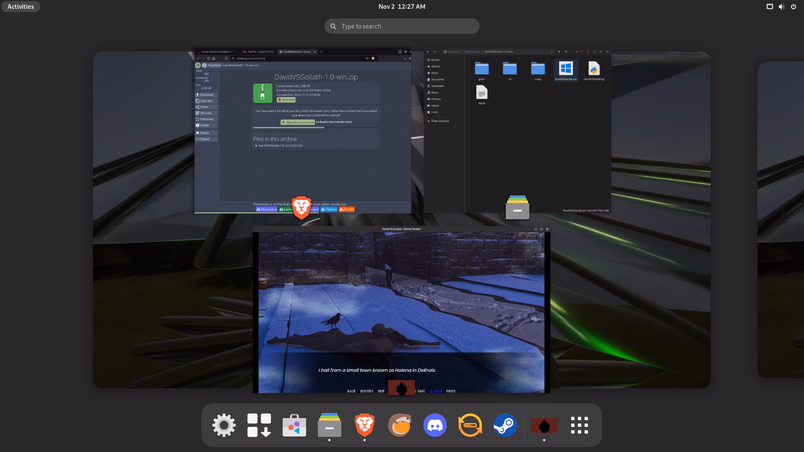Screen dimensions: 804x452
Task: Open view options dropdown arrow in Files
Action: [582, 52]
